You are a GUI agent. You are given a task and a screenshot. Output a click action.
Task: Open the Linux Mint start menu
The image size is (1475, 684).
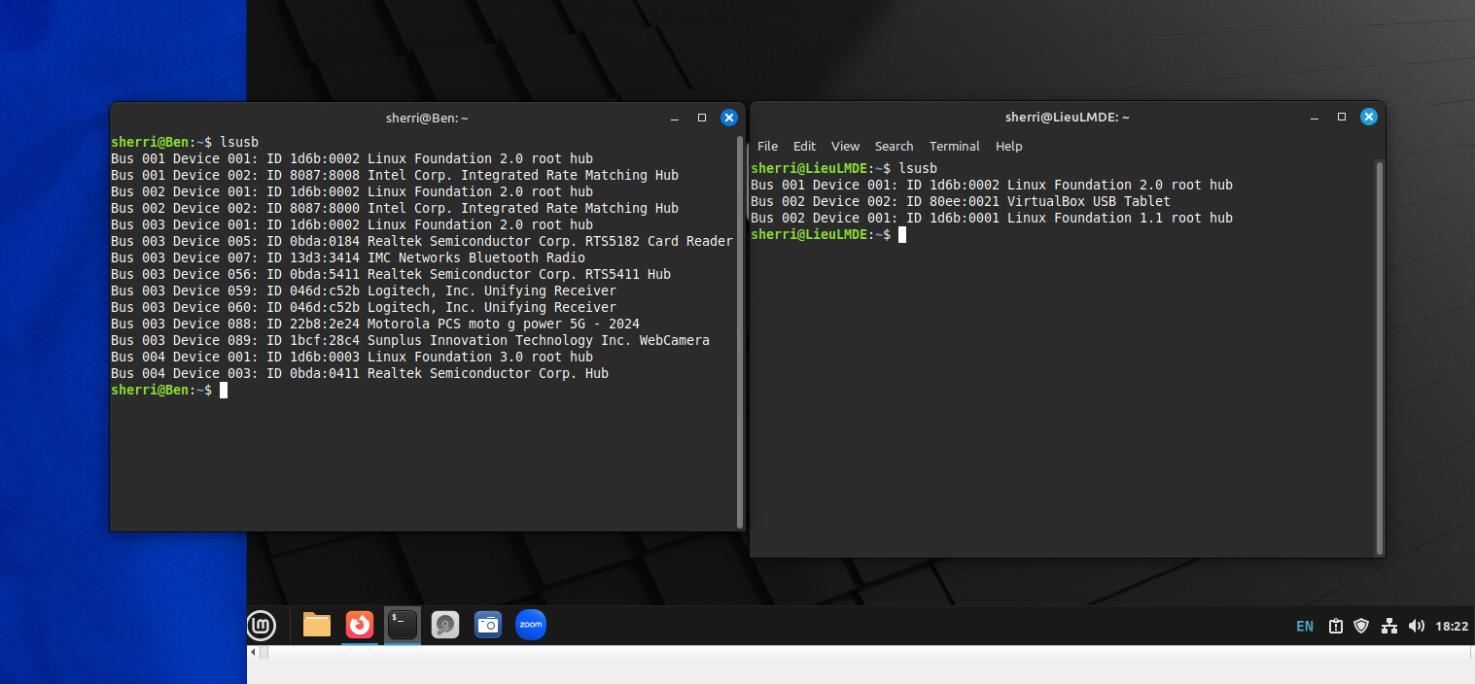click(x=262, y=625)
